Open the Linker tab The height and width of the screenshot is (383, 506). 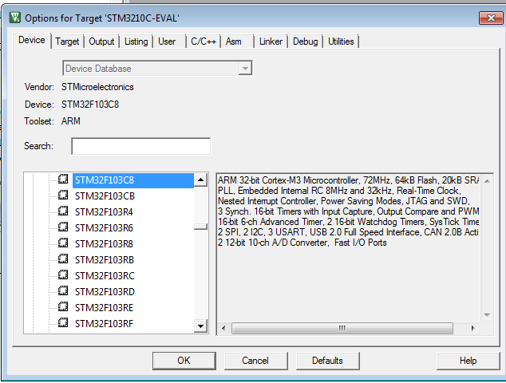click(x=271, y=41)
